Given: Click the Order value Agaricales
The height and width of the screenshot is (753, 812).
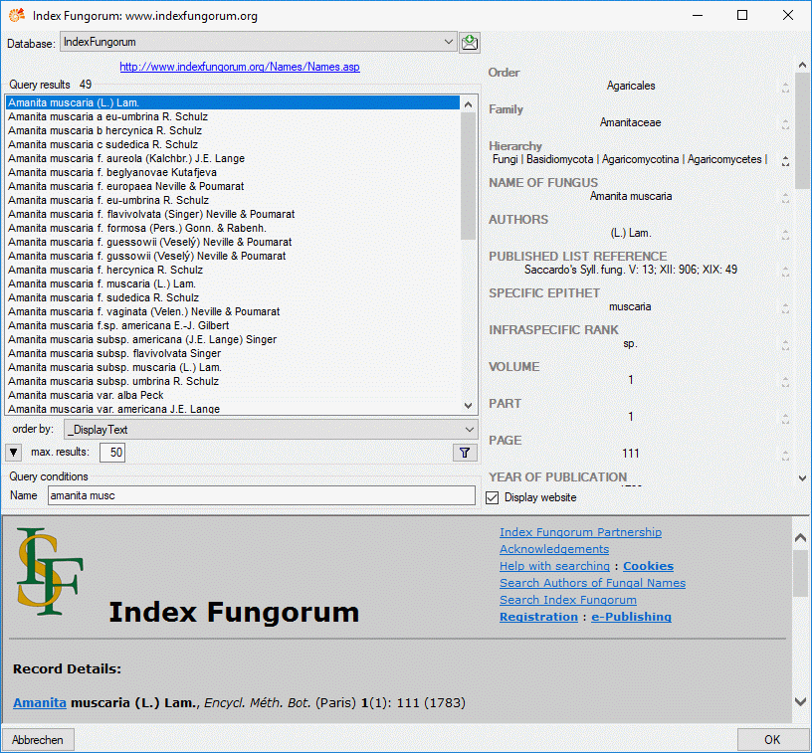Looking at the screenshot, I should tap(631, 86).
